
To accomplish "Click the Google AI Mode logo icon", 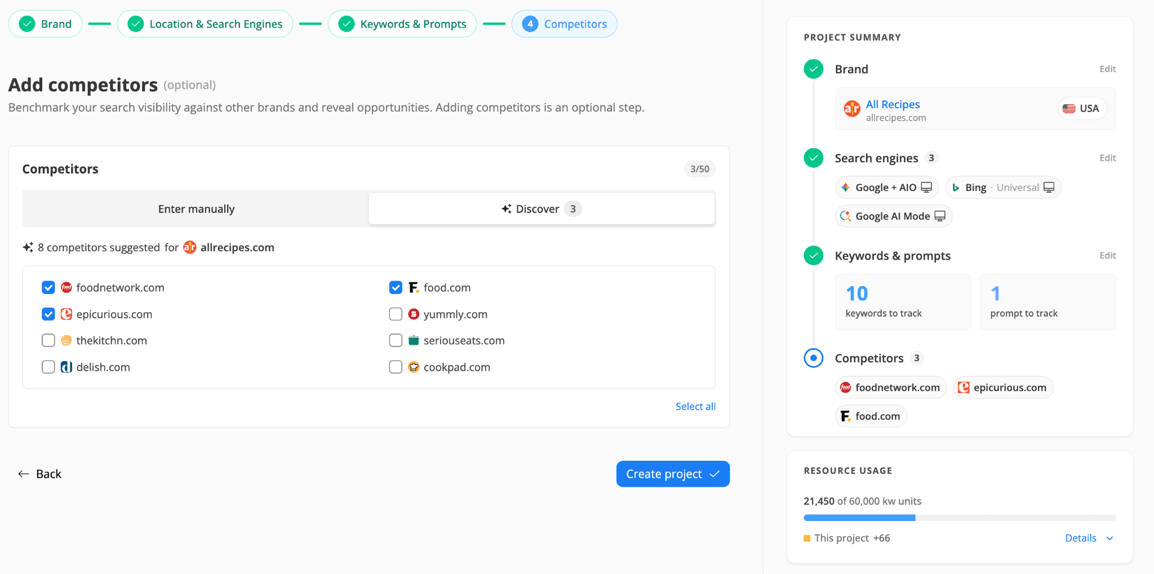I will coord(845,216).
